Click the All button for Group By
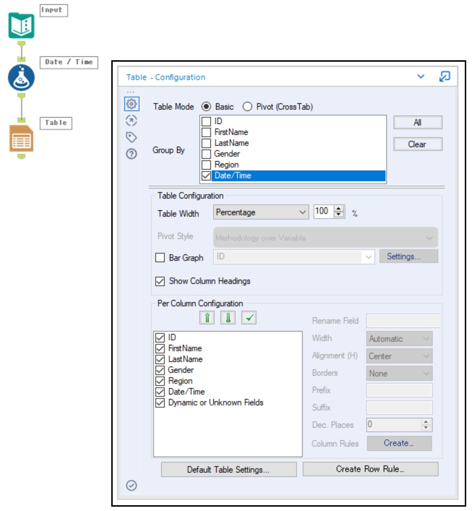Viewport: 472px width, 511px height. (x=418, y=122)
